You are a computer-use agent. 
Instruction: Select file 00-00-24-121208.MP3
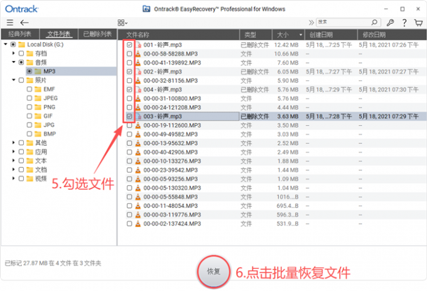172,107
